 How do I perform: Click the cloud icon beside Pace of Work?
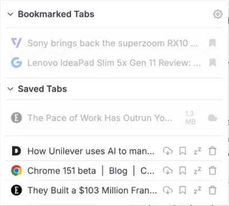click(212, 118)
